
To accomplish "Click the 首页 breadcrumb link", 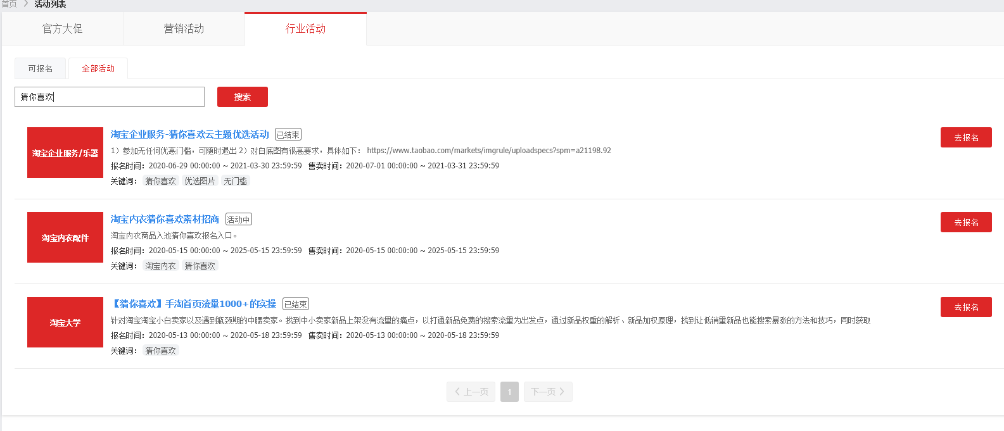I will 9,4.
